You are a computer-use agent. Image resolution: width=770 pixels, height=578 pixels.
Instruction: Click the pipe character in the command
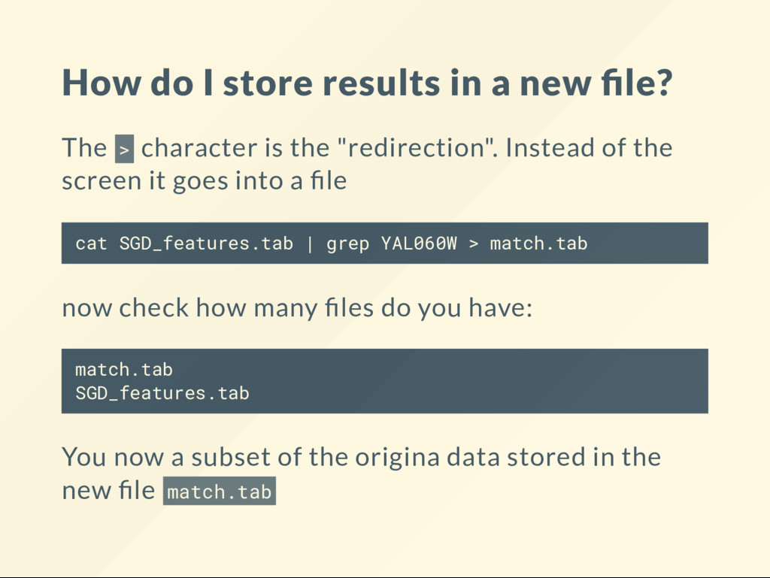[x=310, y=244]
